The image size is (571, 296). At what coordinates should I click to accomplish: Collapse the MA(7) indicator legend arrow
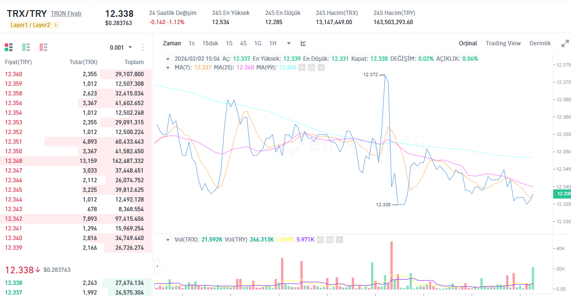(x=168, y=67)
